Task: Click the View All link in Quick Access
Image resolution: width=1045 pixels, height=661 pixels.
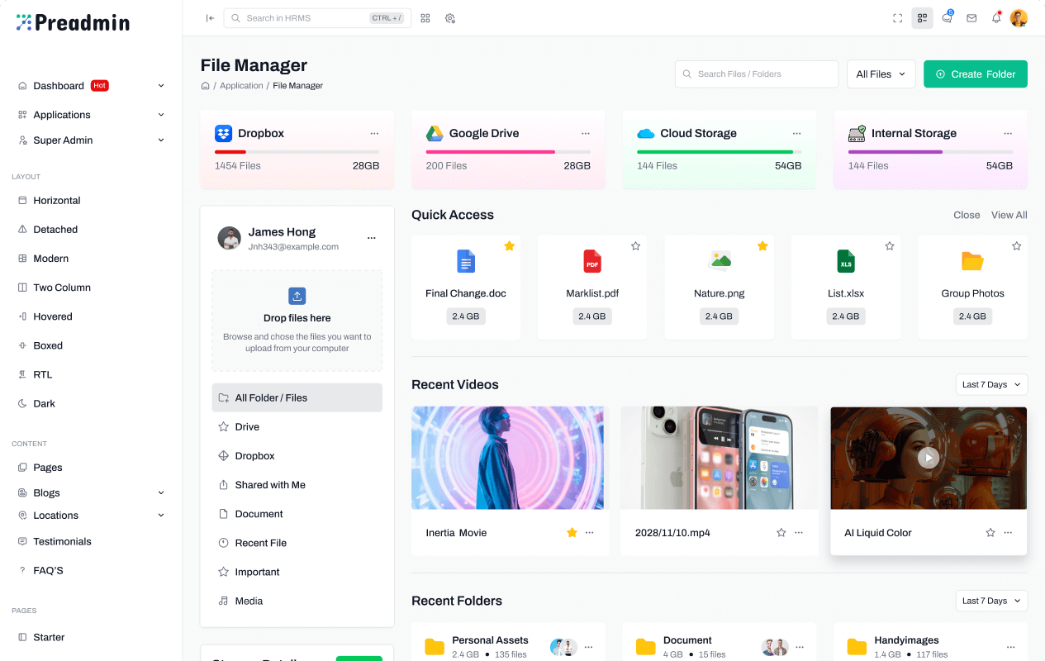Action: (x=1009, y=214)
